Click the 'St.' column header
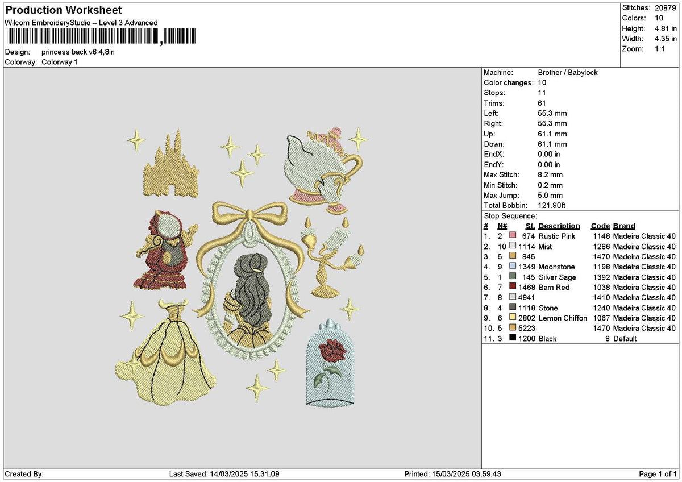This screenshot has width=682, height=482. tap(530, 226)
